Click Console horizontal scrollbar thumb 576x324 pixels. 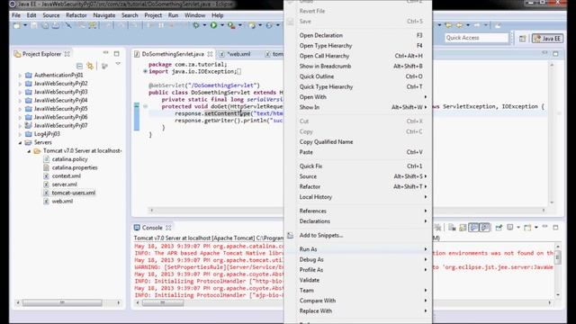(163, 302)
